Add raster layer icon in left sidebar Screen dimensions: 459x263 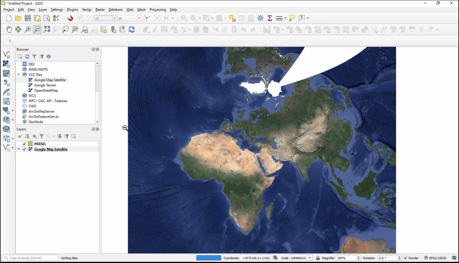(6, 64)
